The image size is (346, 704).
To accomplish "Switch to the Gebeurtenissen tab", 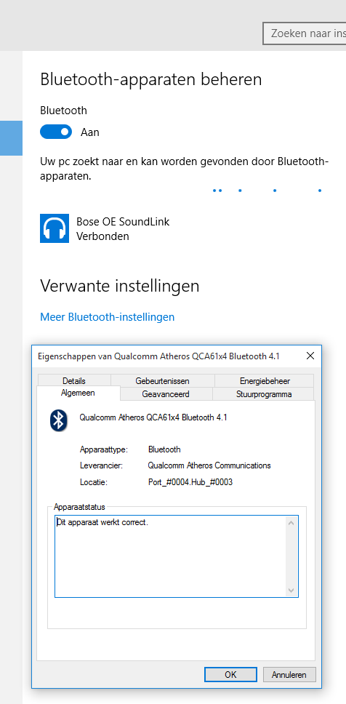I will pyautogui.click(x=162, y=381).
